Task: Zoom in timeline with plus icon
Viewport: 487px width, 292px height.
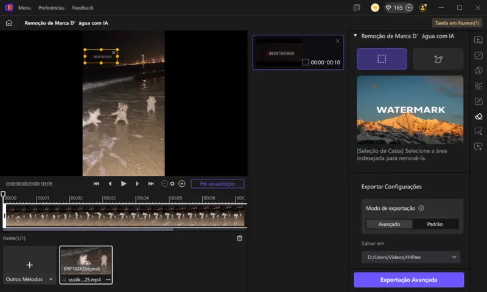Action: pos(181,184)
